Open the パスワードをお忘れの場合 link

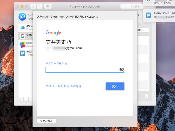point(63,86)
